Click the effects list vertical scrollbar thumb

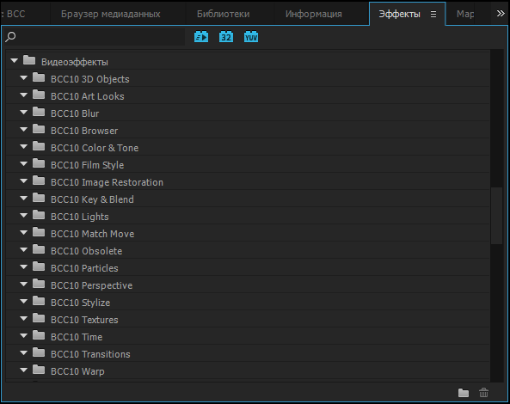(496, 216)
